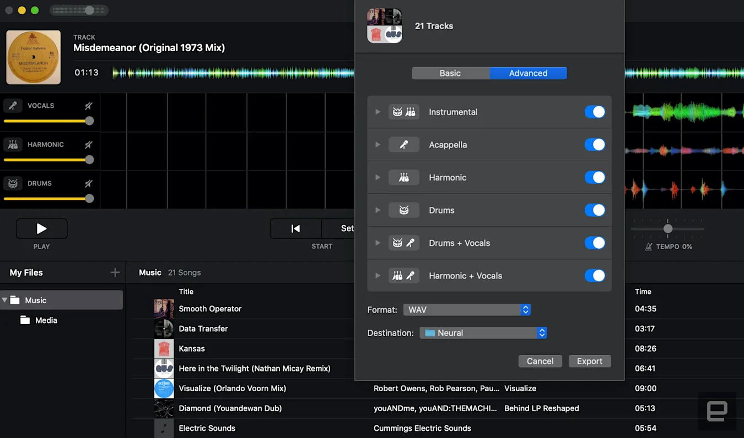Image resolution: width=744 pixels, height=438 pixels.
Task: Select the Advanced tab
Action: (x=528, y=73)
